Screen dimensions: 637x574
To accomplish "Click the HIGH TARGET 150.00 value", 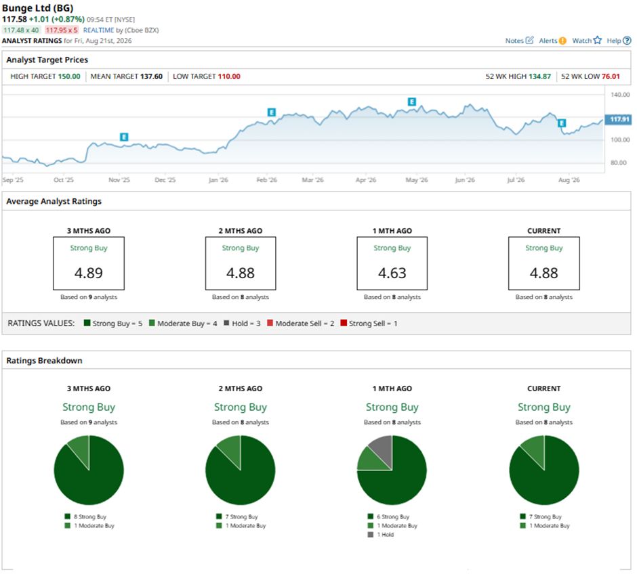I will pyautogui.click(x=69, y=76).
